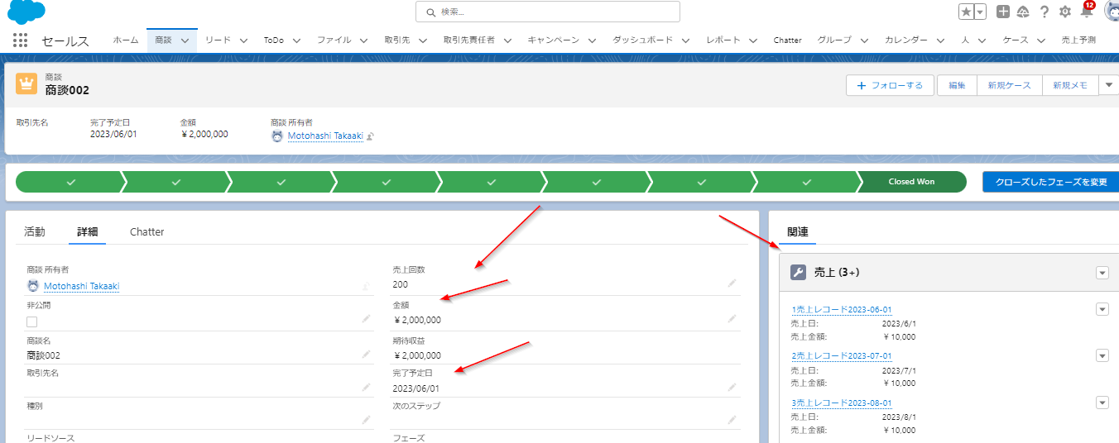Open the 売上 (3+) related list title
The height and width of the screenshot is (443, 1119).
pos(838,272)
